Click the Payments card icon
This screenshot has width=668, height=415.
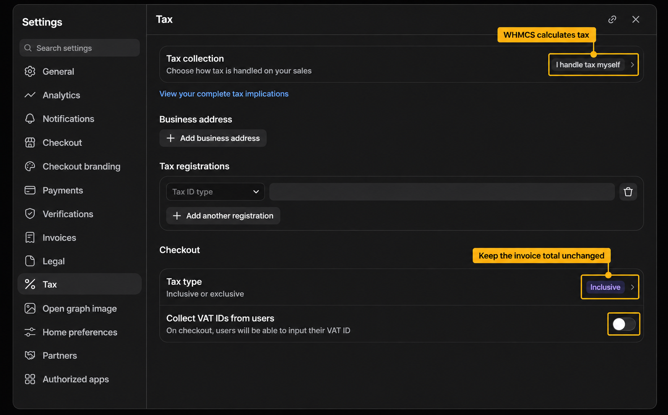pos(30,190)
